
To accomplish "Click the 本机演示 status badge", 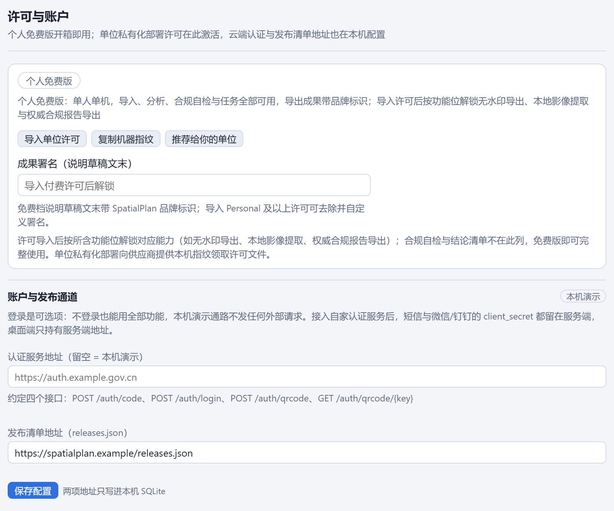I will pos(583,296).
